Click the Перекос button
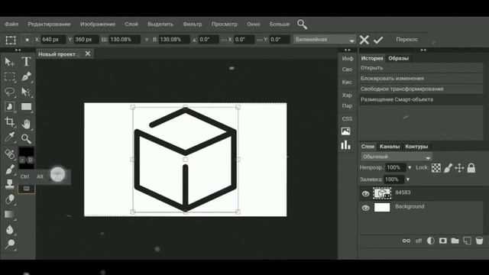Screen dimensions: 489x275 [x=406, y=40]
